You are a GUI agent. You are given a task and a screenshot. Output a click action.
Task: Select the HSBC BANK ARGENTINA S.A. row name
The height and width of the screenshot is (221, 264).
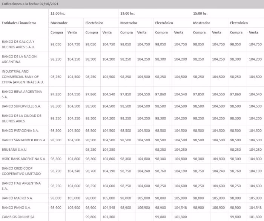point(24,159)
